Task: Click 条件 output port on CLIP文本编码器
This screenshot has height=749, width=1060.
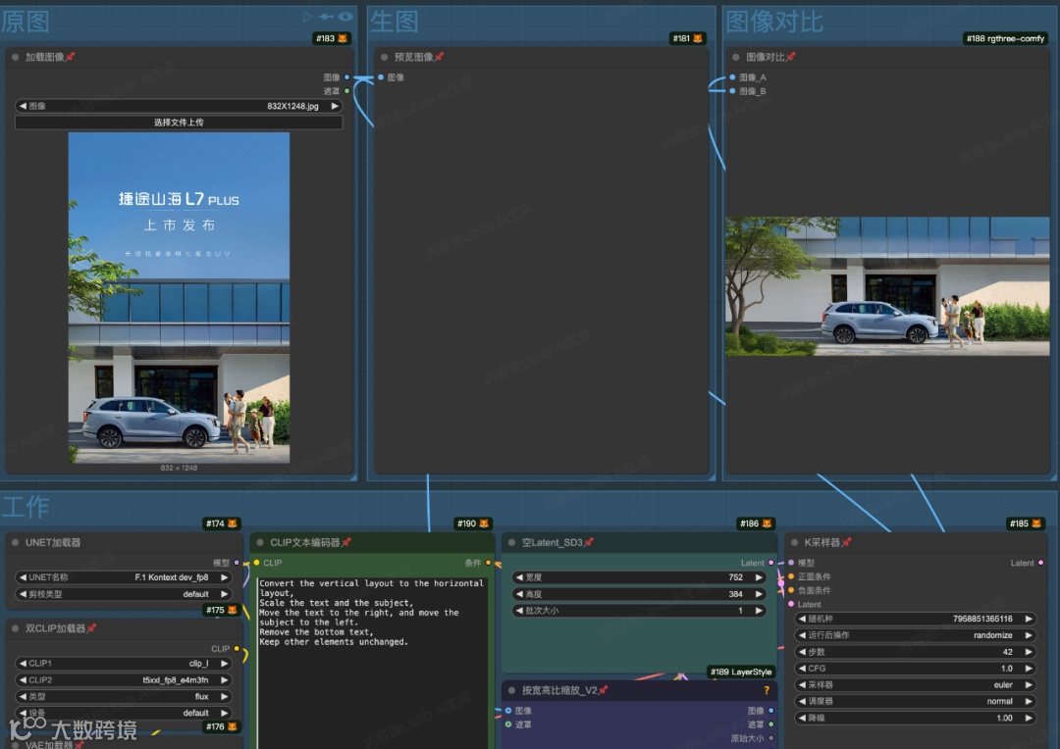Action: click(488, 563)
